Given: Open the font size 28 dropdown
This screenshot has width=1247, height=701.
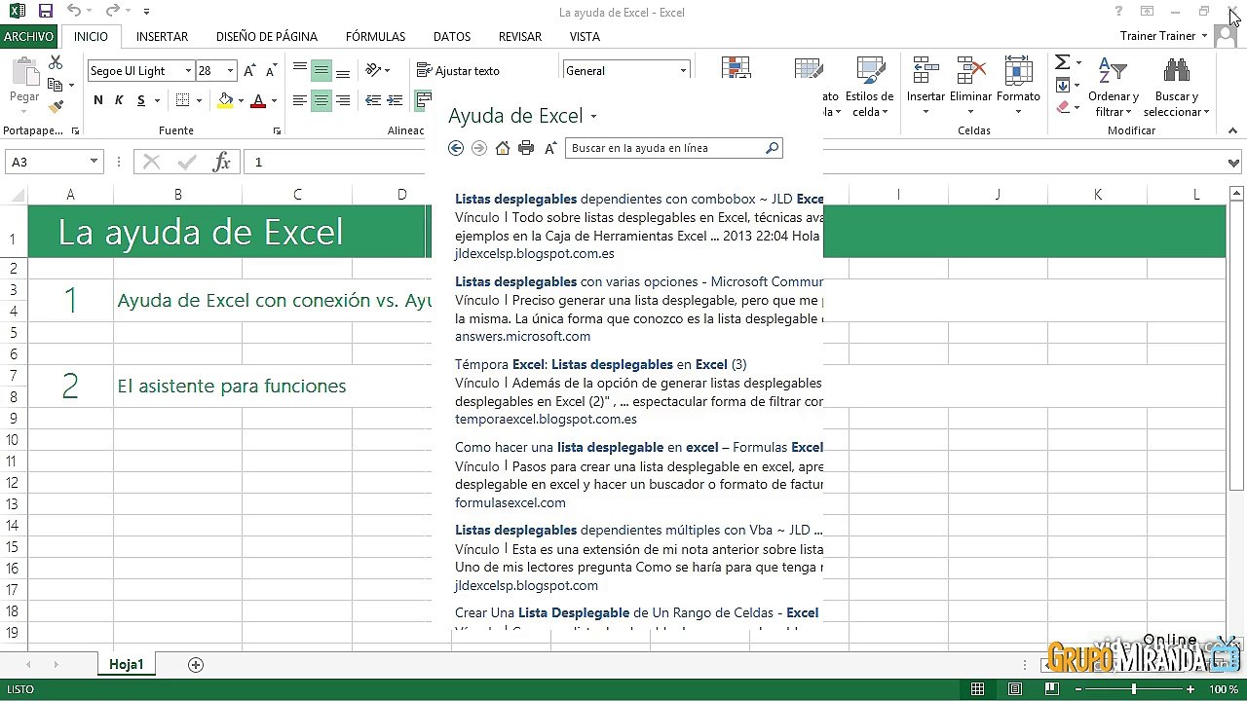Looking at the screenshot, I should (x=230, y=71).
